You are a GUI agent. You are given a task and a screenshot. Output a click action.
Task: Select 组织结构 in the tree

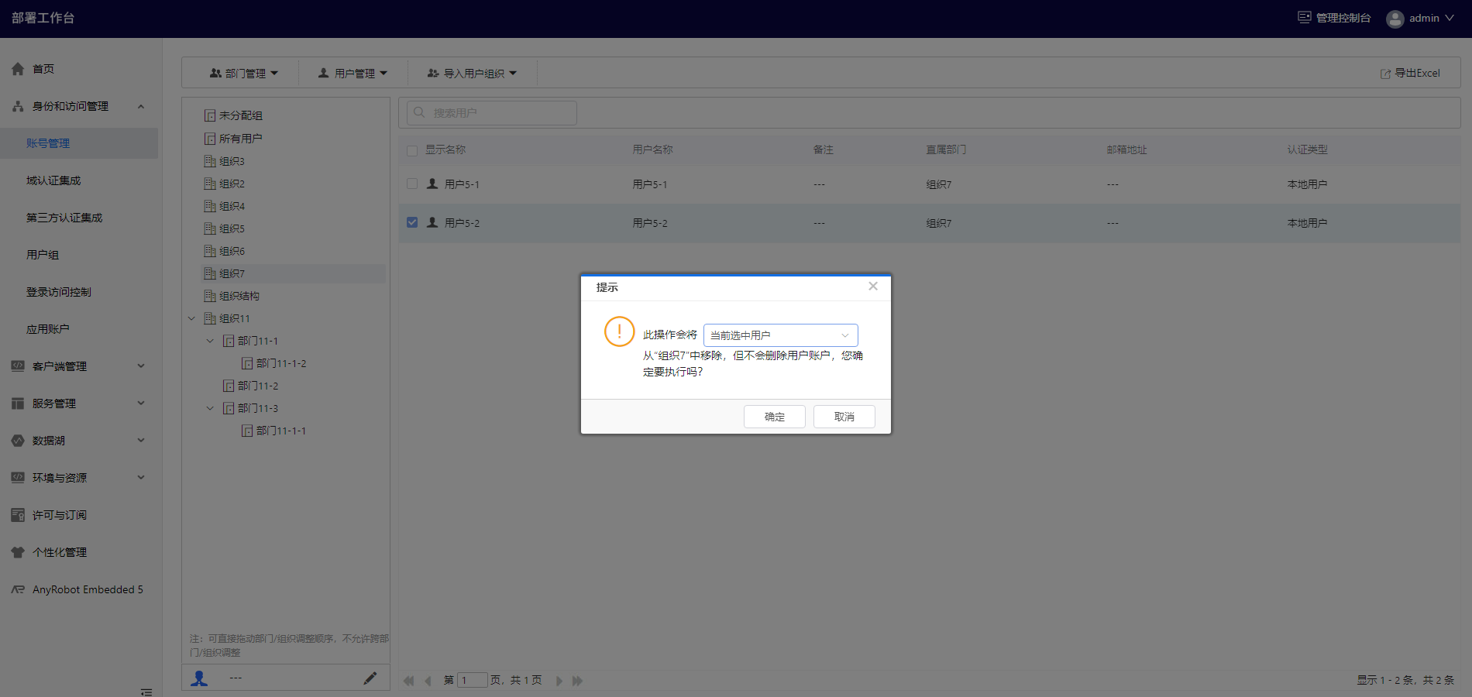click(x=239, y=296)
